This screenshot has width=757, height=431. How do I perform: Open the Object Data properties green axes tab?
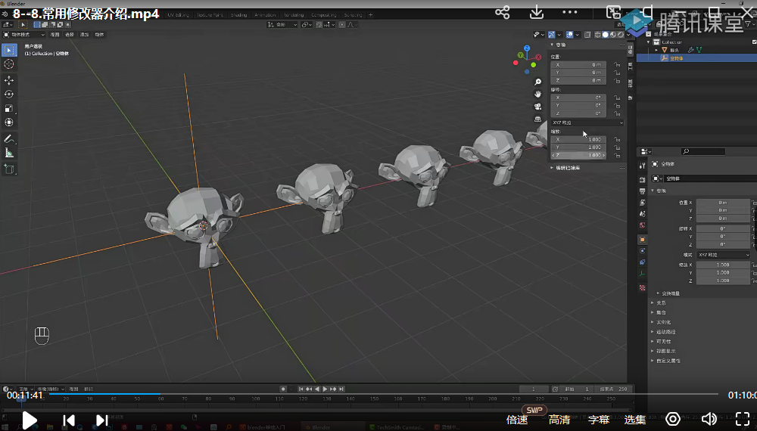(642, 274)
